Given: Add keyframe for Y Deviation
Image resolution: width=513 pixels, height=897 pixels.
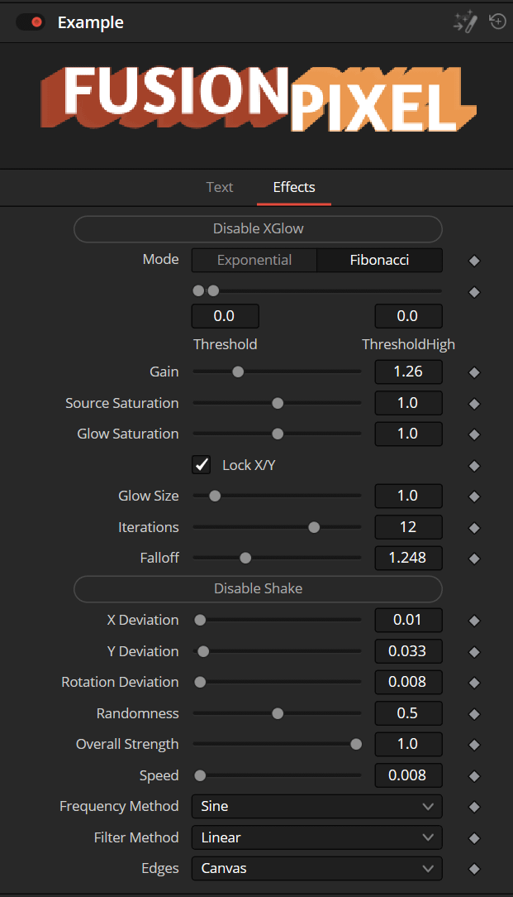Looking at the screenshot, I should [x=474, y=652].
